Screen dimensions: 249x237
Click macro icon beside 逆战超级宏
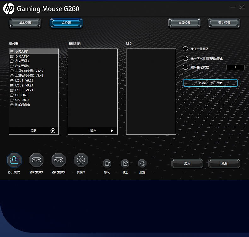pyautogui.click(x=12, y=105)
